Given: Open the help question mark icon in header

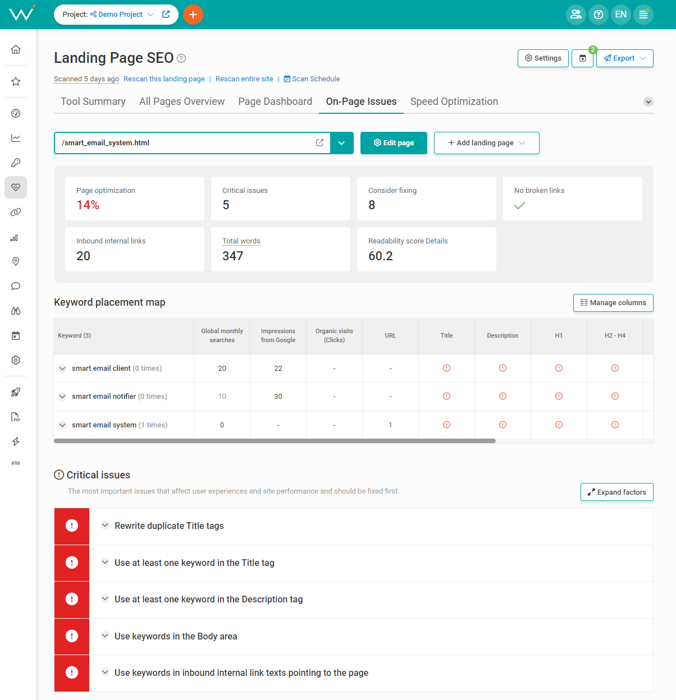Looking at the screenshot, I should tap(599, 15).
